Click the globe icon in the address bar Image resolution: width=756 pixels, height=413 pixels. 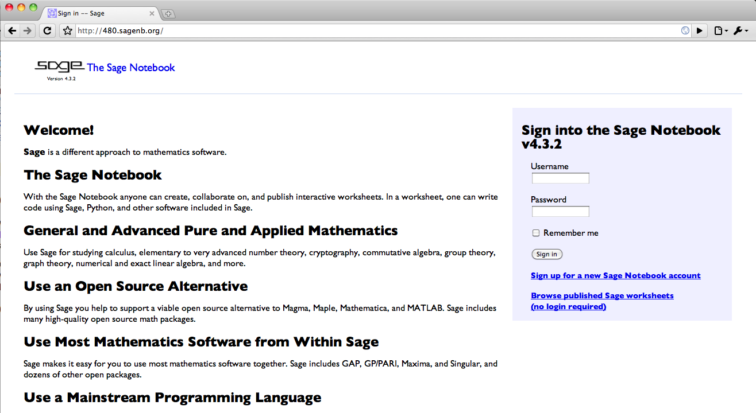[685, 31]
